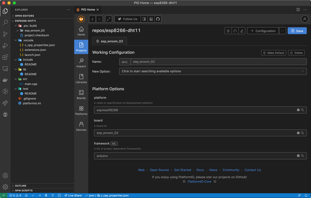Open the Inspect section

pos(81,63)
